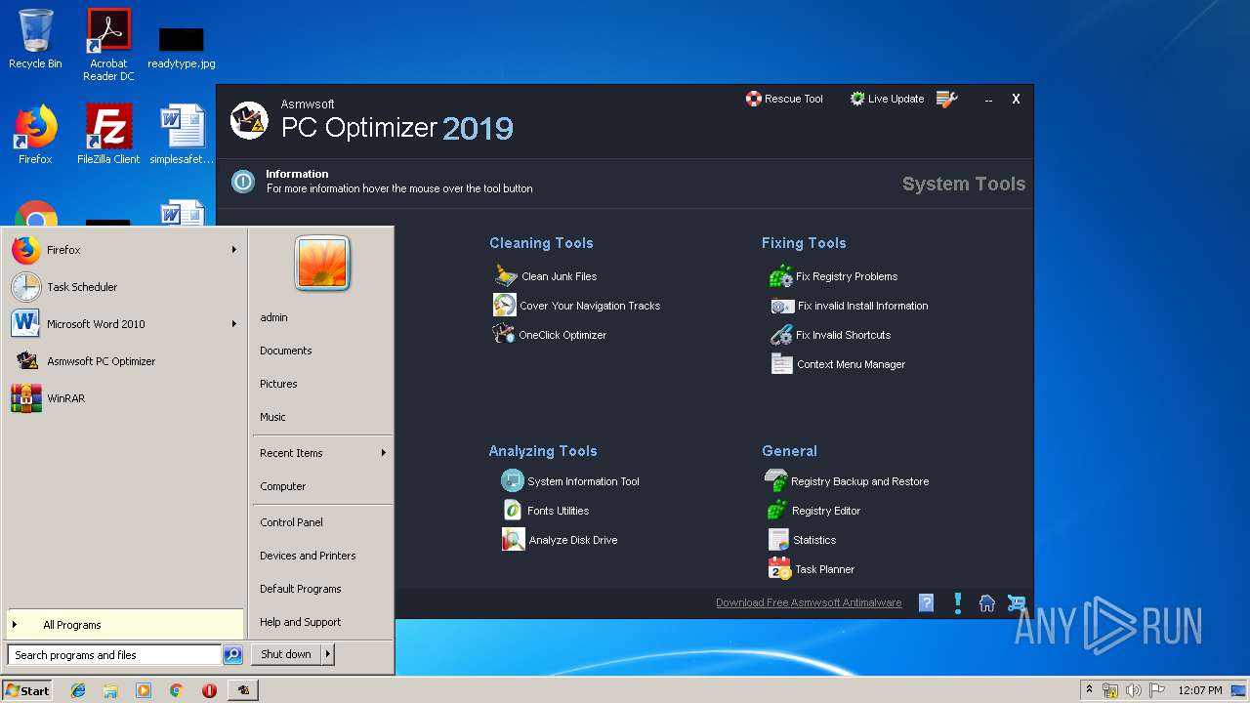Viewport: 1250px width, 703px height.
Task: Open Windows Media Player from taskbar
Action: pos(144,690)
